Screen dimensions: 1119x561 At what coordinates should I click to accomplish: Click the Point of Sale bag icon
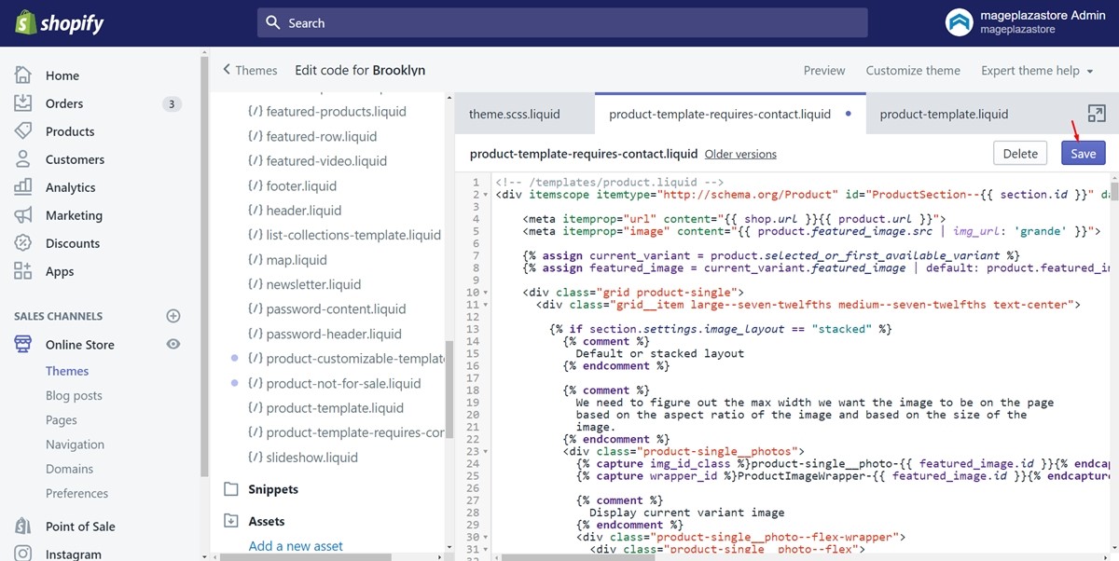point(23,527)
